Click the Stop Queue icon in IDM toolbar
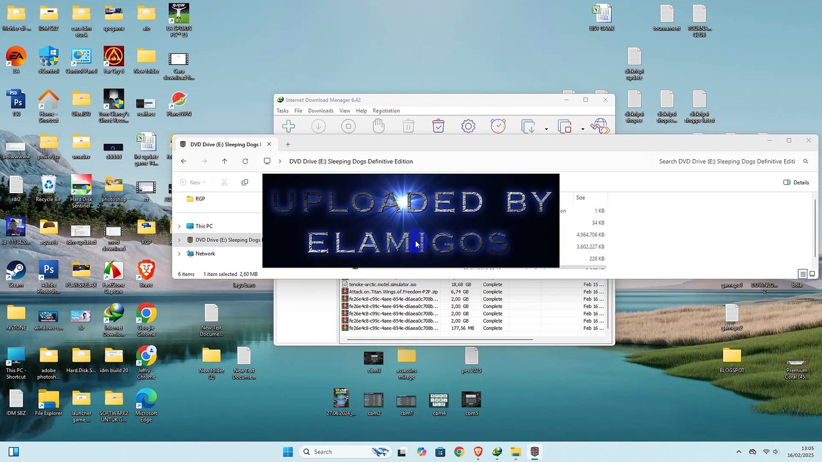 [564, 126]
